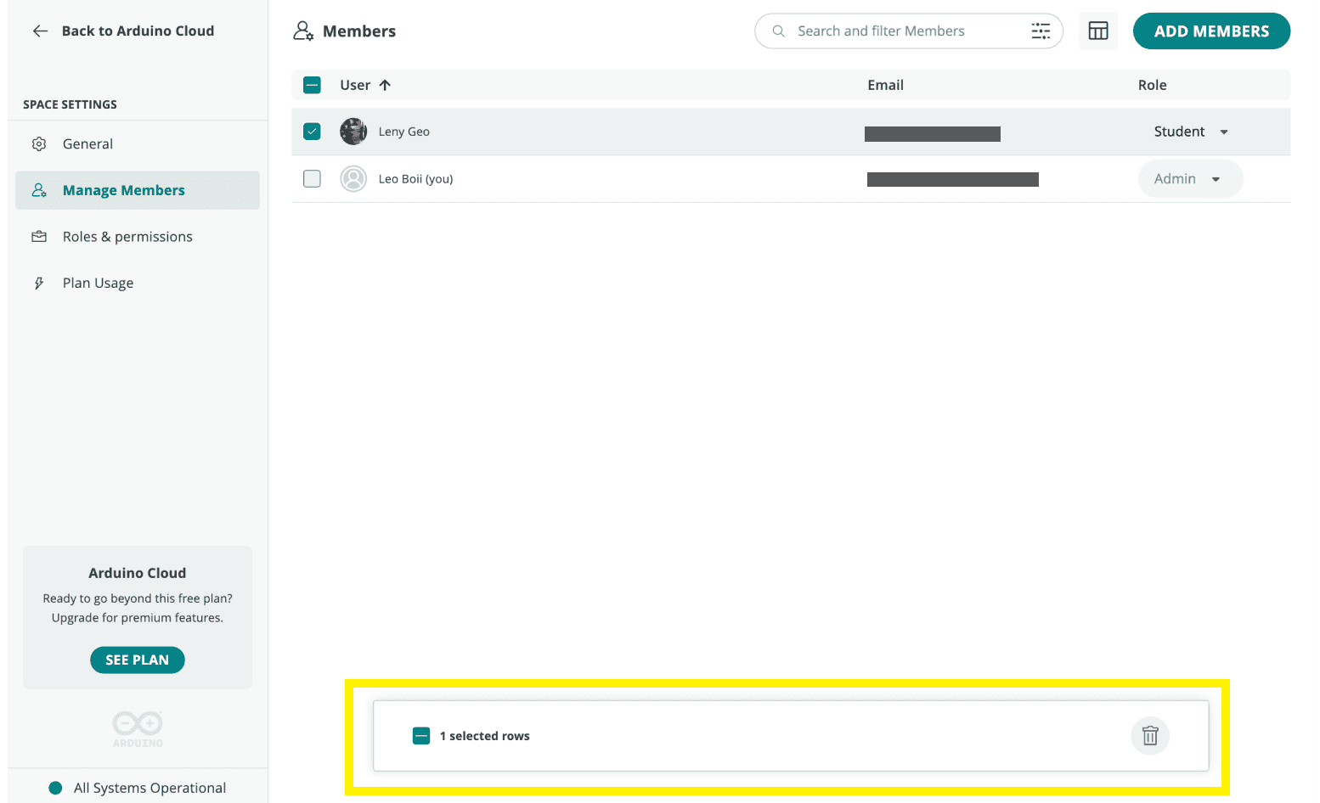1320x803 pixels.
Task: Click the filter sliders icon in search
Action: [x=1041, y=31]
